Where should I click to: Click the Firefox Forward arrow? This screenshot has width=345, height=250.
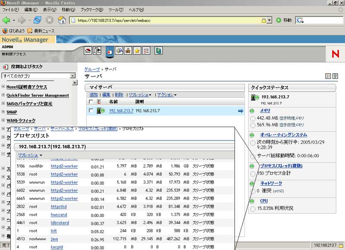pyautogui.click(x=22, y=20)
